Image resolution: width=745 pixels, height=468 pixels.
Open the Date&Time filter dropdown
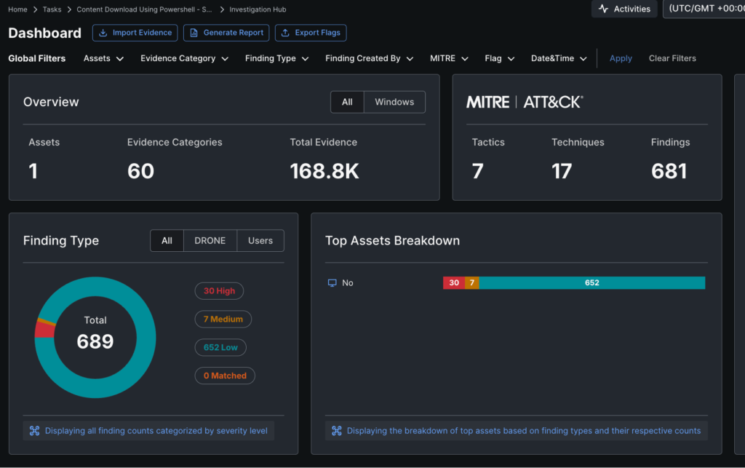click(x=558, y=58)
